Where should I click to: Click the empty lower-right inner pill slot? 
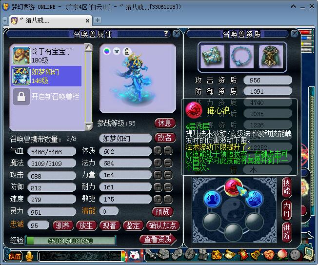254,222
